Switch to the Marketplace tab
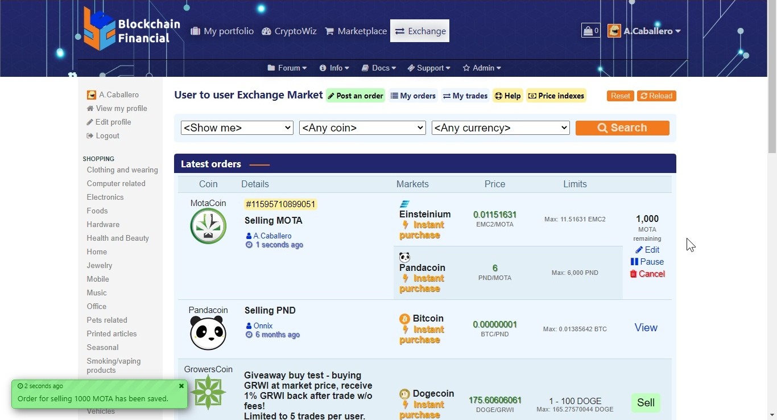 356,31
